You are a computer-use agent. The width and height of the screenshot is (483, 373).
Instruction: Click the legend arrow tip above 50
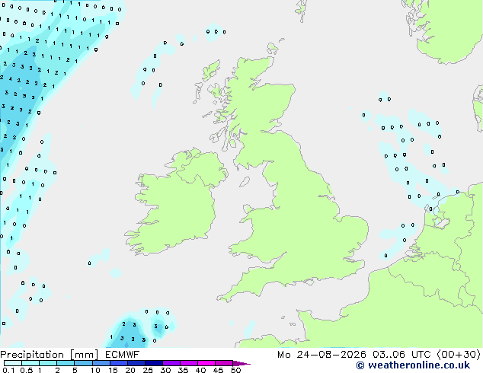click(241, 363)
